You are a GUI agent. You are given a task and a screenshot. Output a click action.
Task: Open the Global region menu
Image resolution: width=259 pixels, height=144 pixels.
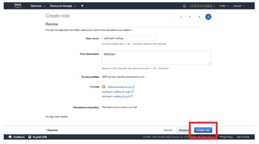point(224,6)
